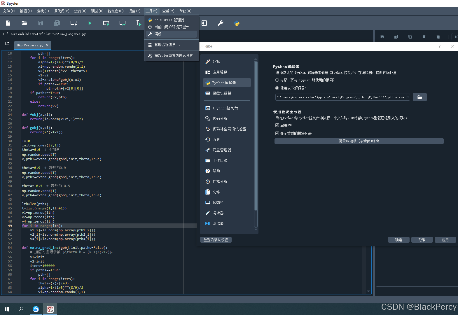The height and width of the screenshot is (315, 458).
Task: Click save icon in right pane toolbar
Action: click(382, 37)
